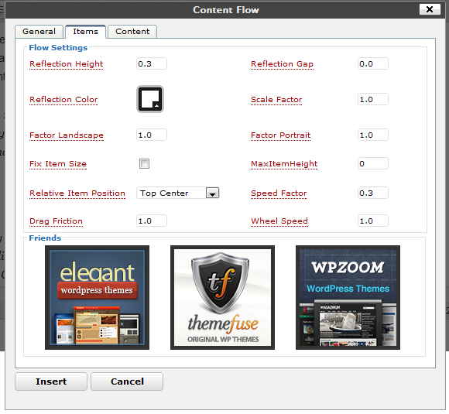Click the Insert button
The image size is (449, 414).
coord(51,381)
